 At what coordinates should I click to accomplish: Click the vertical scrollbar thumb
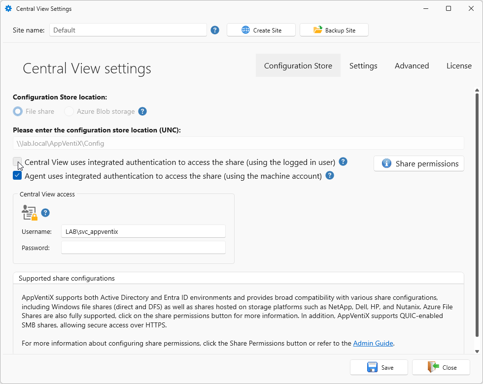coord(477,215)
